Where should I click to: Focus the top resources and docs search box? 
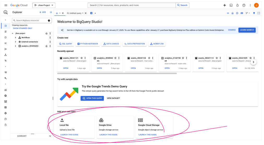coord(132,5)
